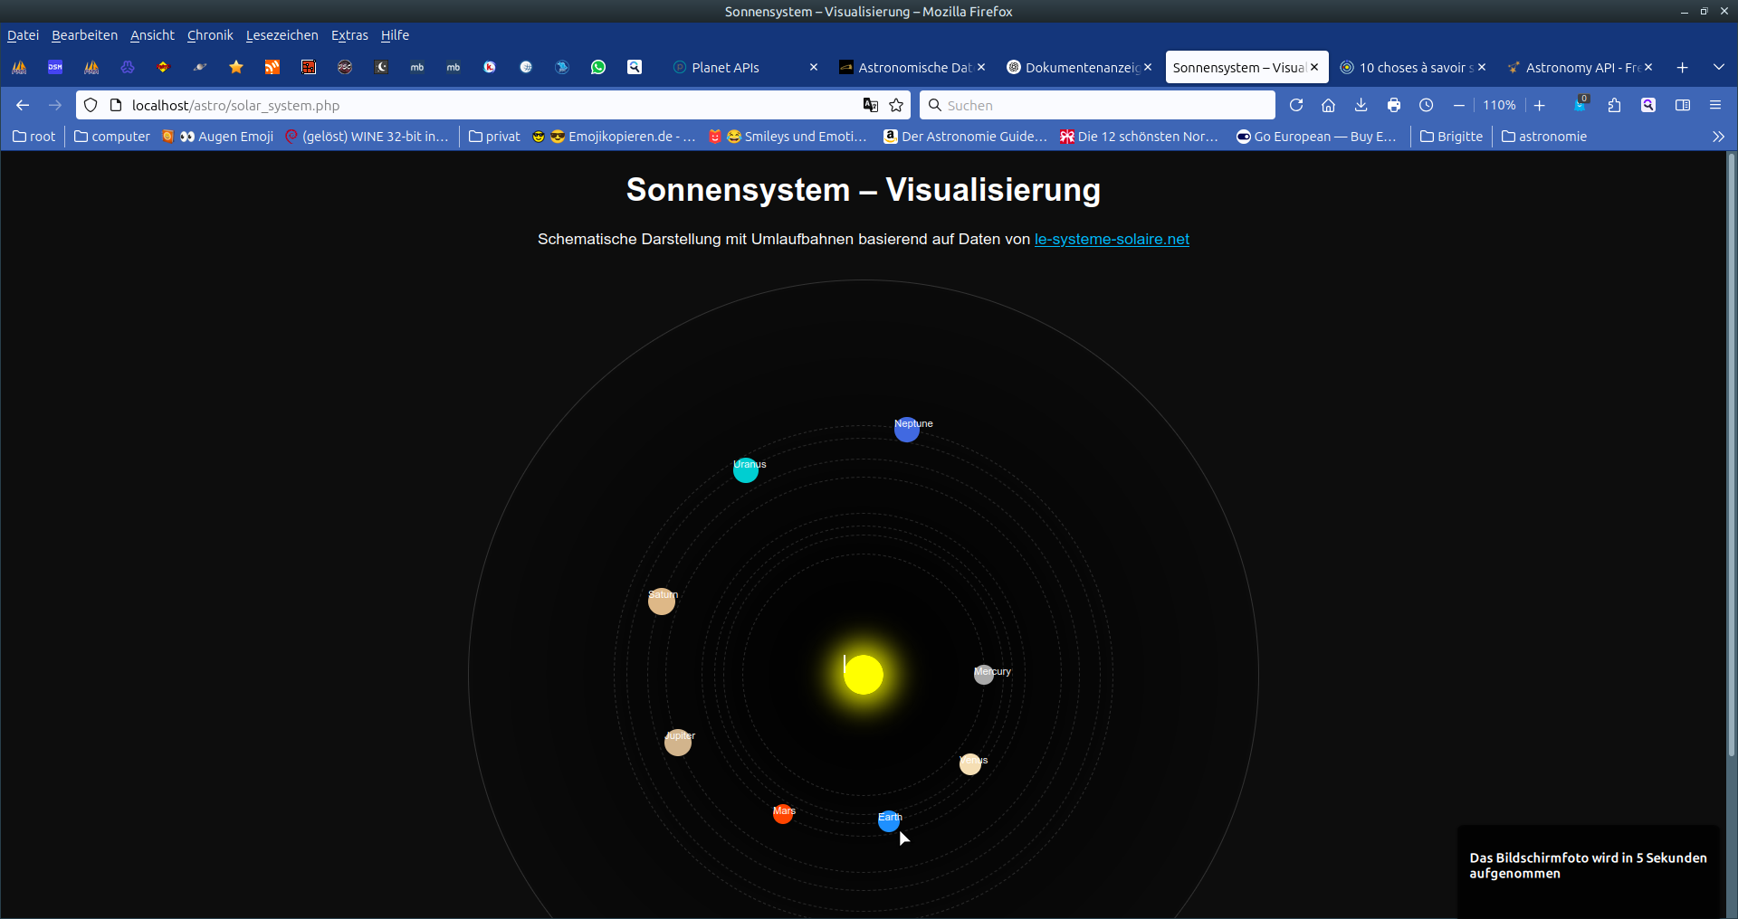Open the computer bookmarks folder
Image resolution: width=1738 pixels, height=919 pixels.
coord(112,137)
